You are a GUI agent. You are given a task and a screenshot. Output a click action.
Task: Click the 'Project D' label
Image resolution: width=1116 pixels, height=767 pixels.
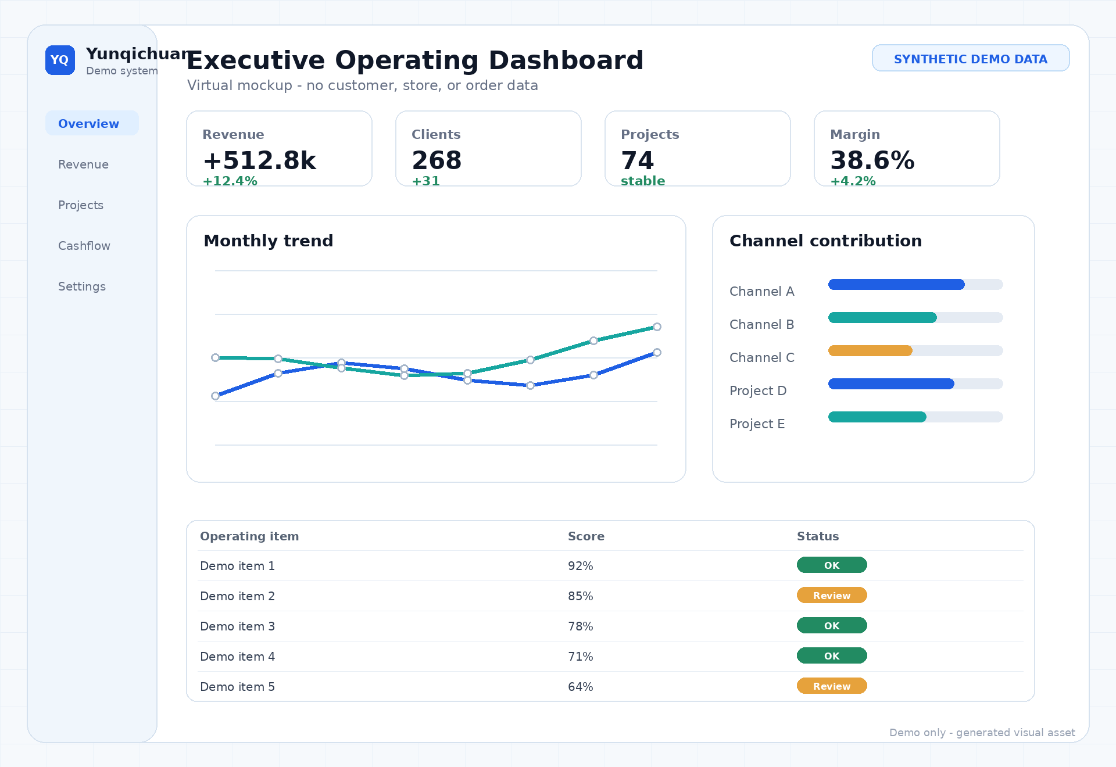click(758, 390)
